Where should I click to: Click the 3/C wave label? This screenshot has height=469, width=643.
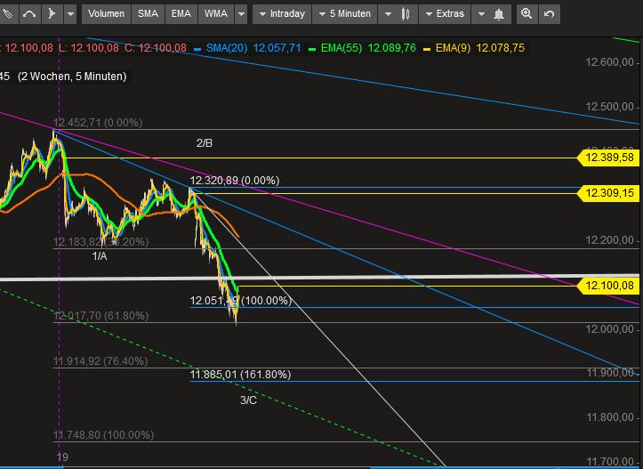point(248,400)
